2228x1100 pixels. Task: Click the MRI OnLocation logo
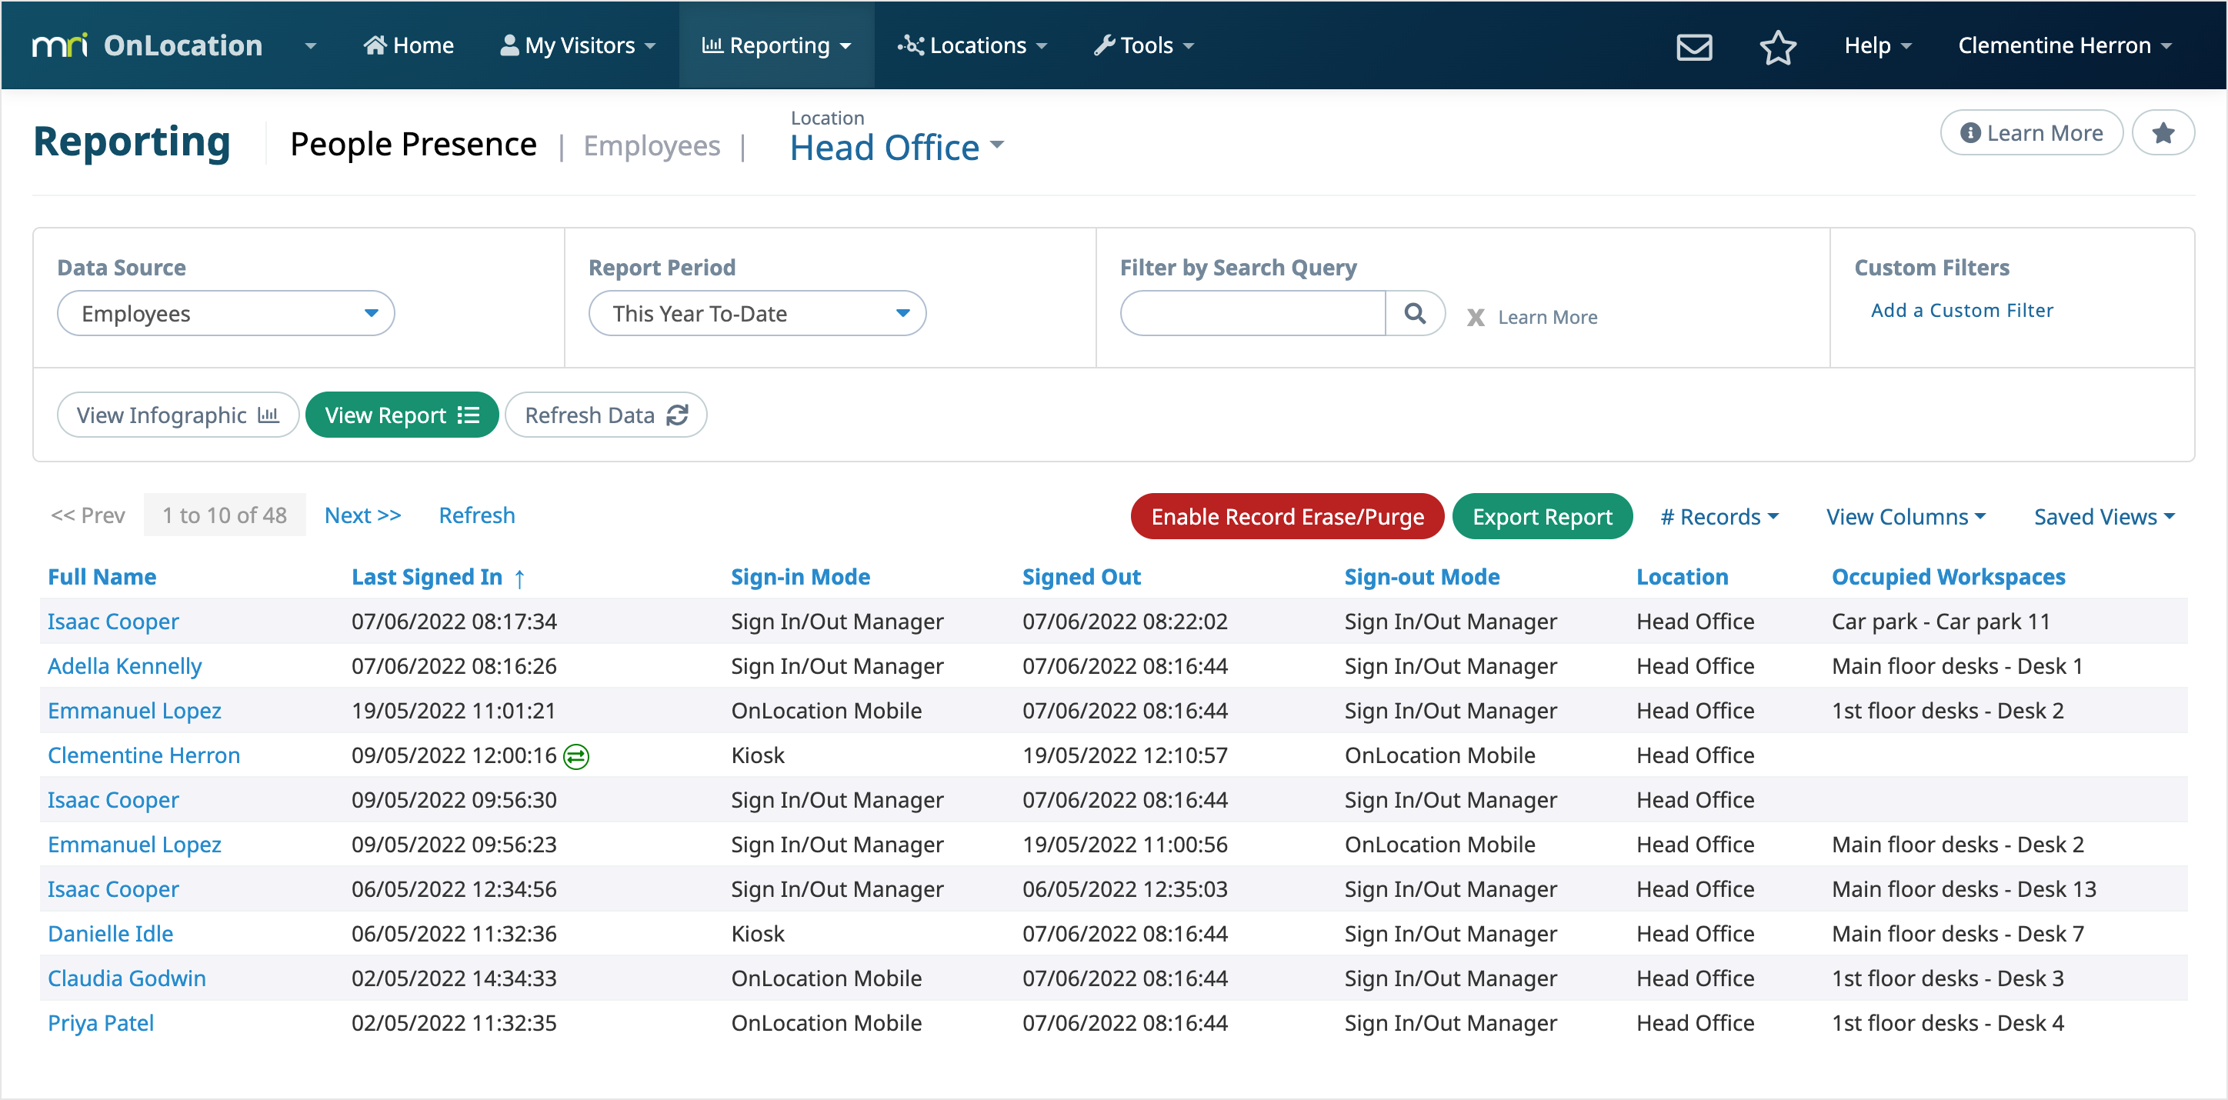147,45
